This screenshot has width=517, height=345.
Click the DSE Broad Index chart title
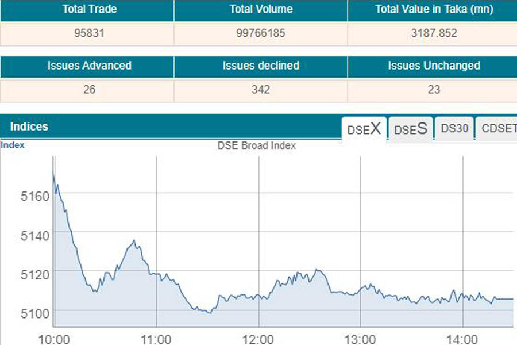(256, 145)
